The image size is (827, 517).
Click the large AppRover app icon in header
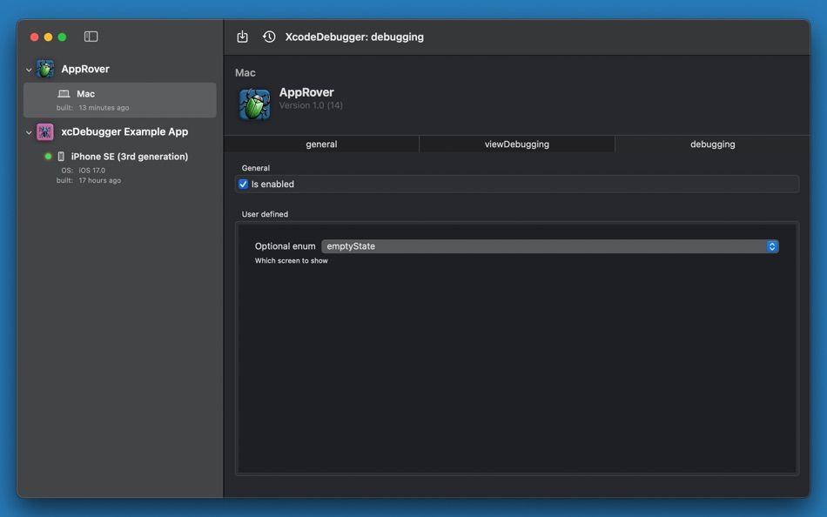coord(255,104)
